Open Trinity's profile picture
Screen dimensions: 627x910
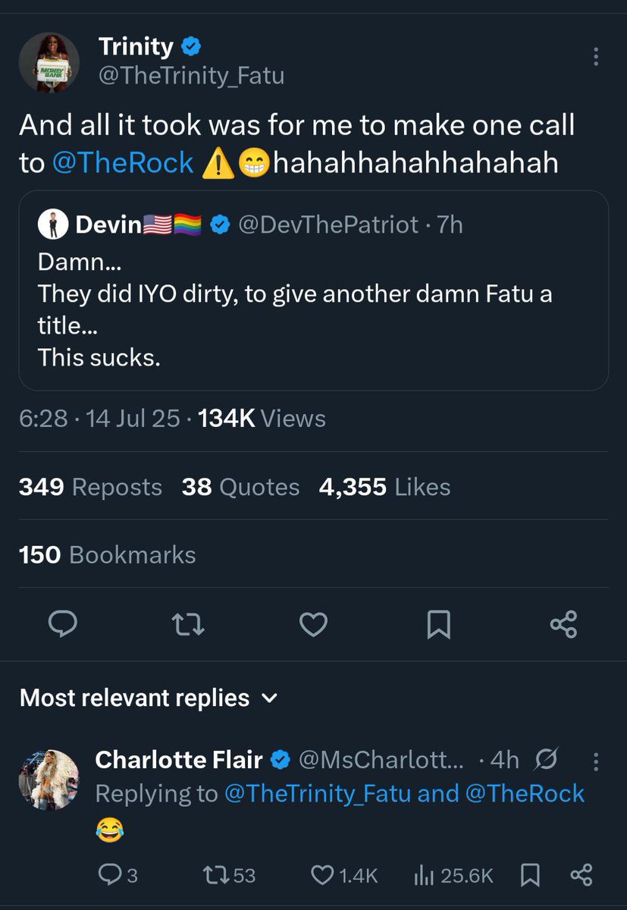pyautogui.click(x=49, y=62)
